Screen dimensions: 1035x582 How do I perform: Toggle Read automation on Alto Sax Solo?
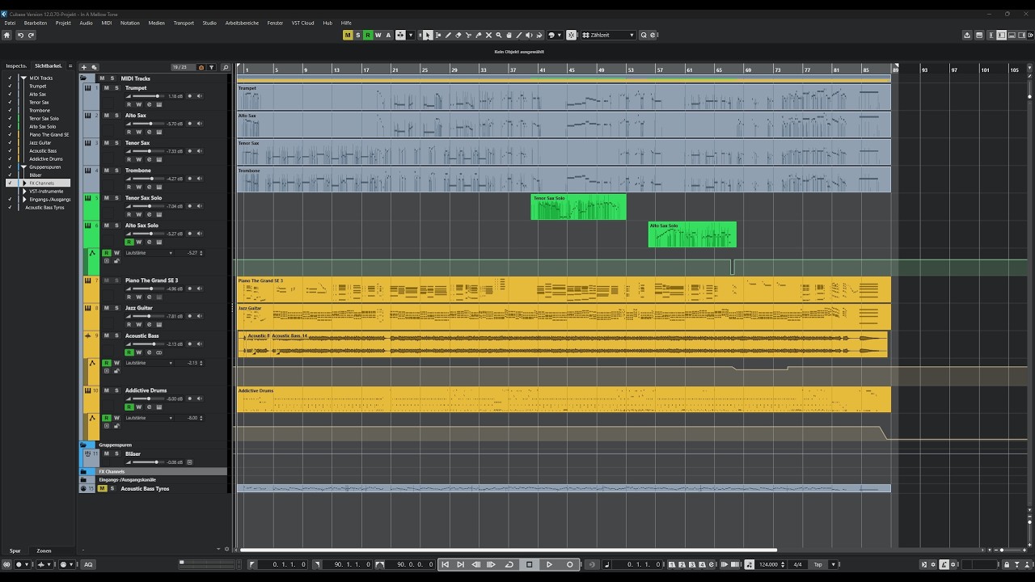129,242
